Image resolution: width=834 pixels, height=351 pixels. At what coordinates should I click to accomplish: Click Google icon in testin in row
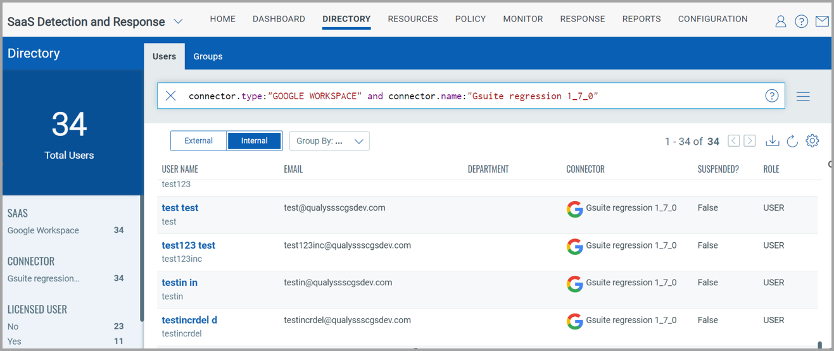(574, 285)
